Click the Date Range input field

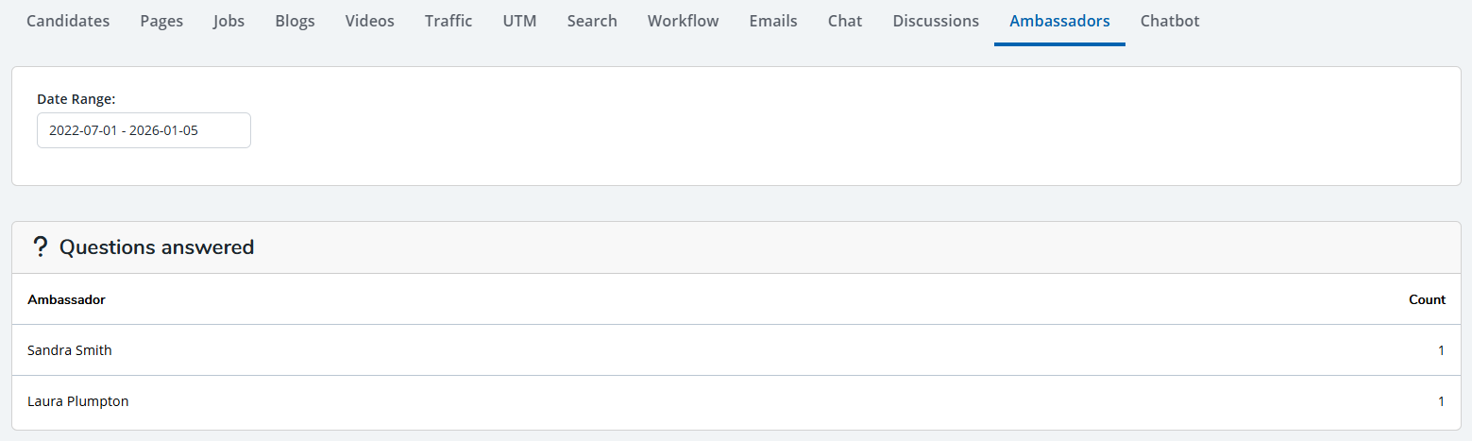pyautogui.click(x=144, y=130)
